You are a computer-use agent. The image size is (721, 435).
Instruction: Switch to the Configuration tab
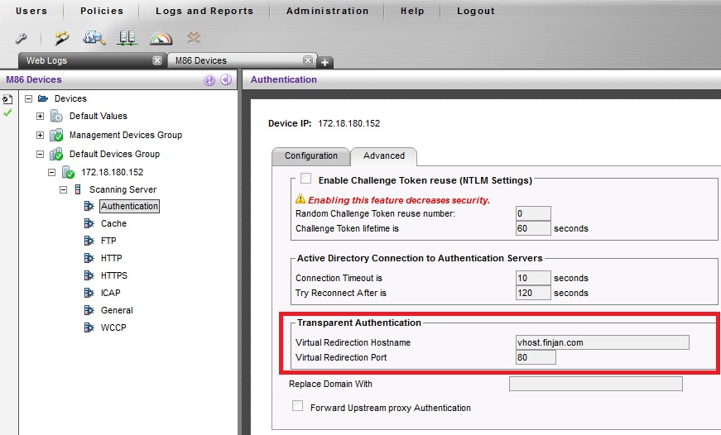pyautogui.click(x=311, y=155)
